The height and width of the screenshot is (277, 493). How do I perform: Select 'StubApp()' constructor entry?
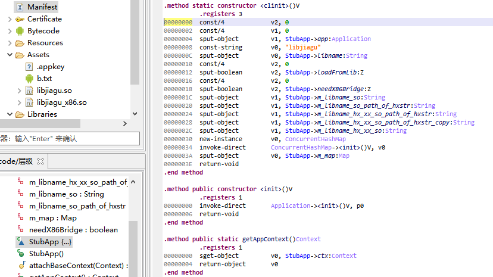tap(46, 254)
